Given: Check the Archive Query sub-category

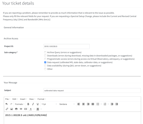Looking at the screenshot, I should (45, 52).
